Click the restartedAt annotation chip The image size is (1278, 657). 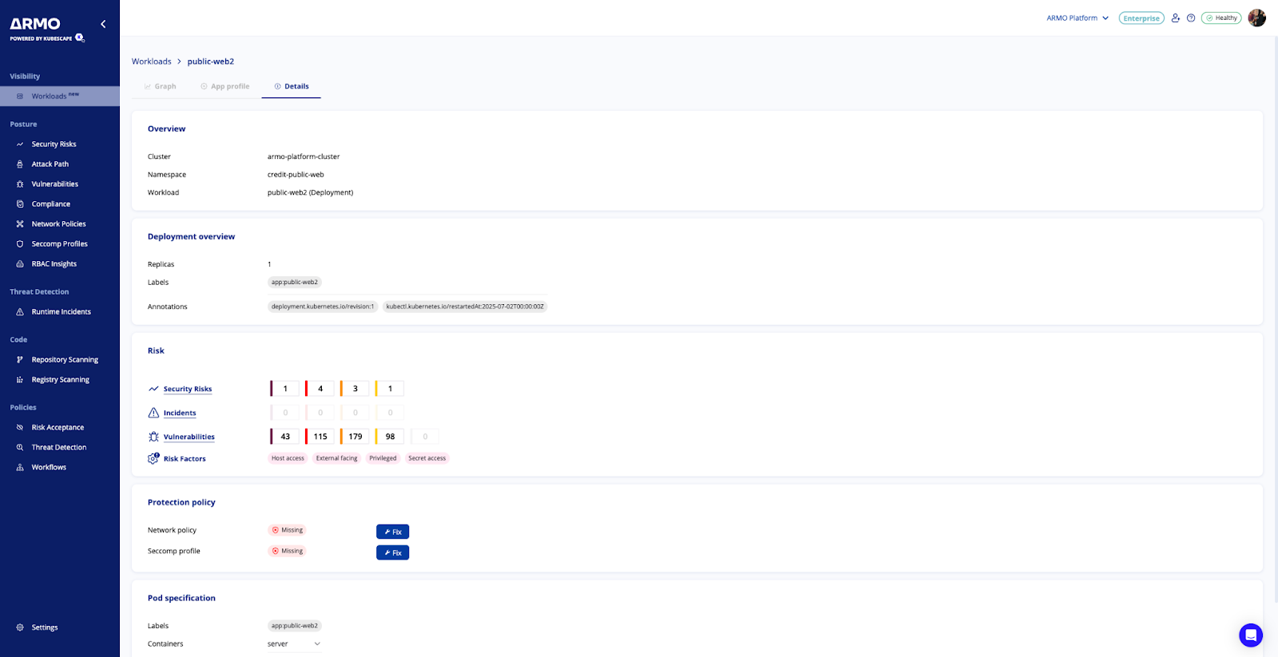tap(465, 307)
